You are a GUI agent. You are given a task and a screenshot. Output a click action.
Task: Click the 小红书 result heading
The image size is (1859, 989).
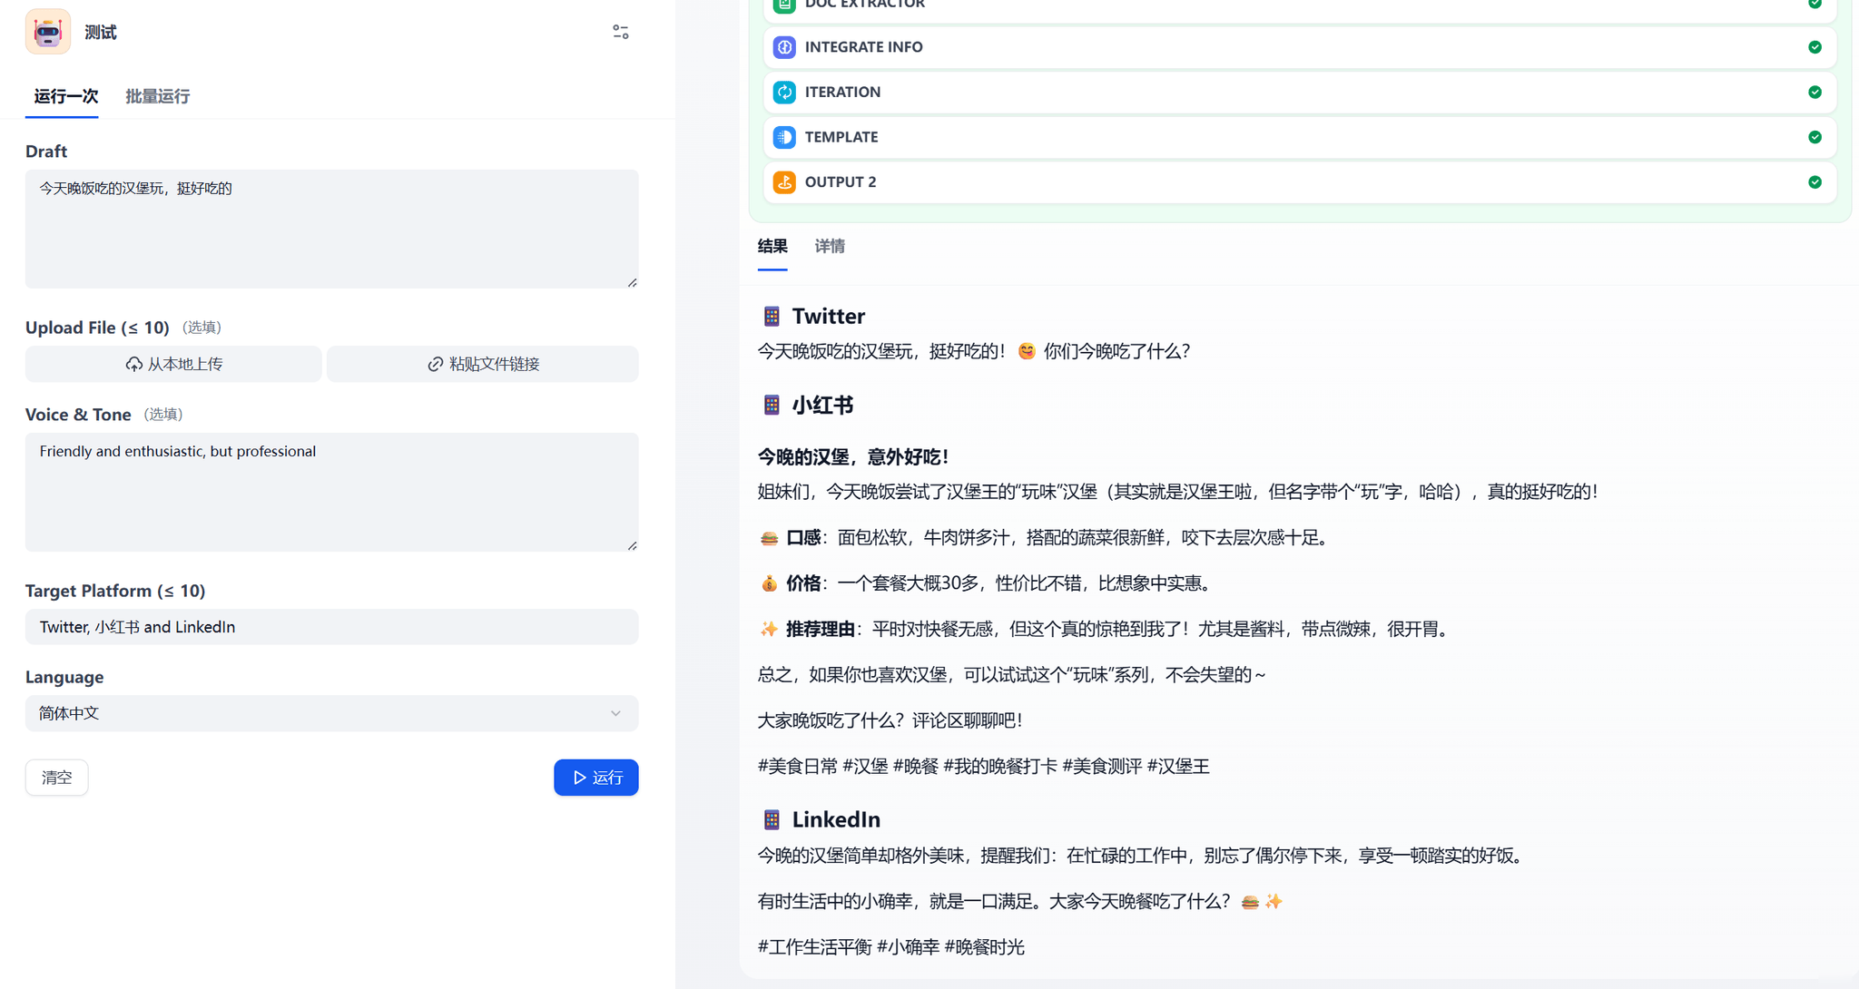(822, 405)
